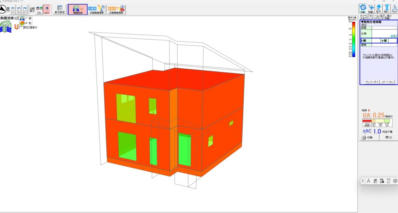Click the 拡大 zoom in icon

379,8
